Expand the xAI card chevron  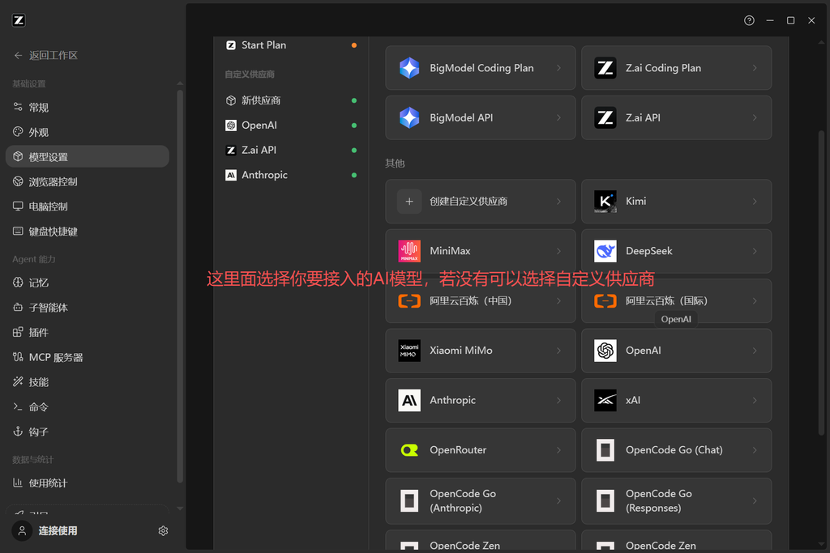pyautogui.click(x=755, y=400)
